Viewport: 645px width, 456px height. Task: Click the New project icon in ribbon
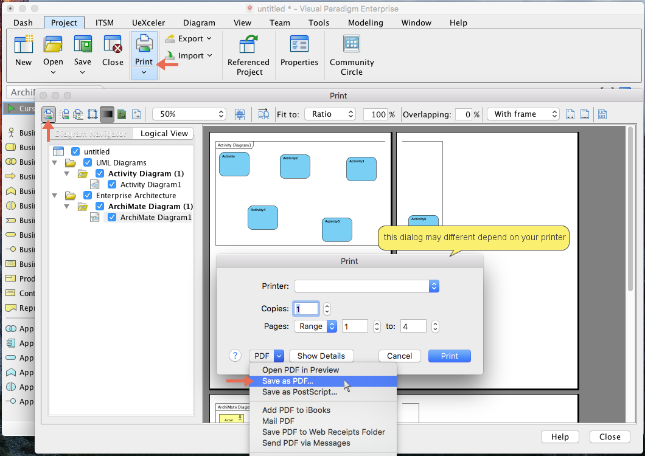coord(24,44)
